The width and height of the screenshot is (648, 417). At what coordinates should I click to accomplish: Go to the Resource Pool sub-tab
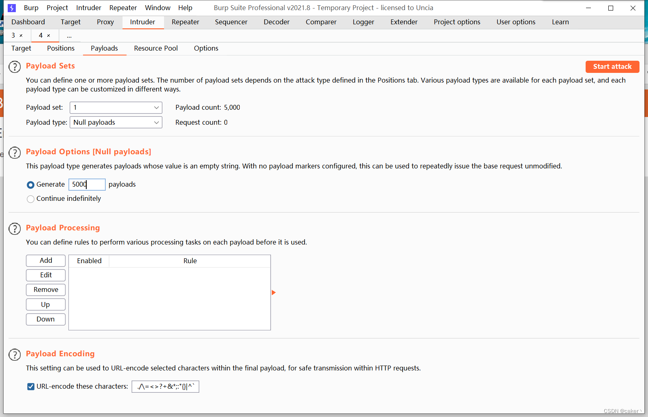[156, 48]
